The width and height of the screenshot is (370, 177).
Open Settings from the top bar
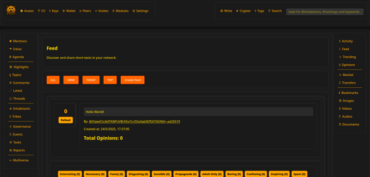pos(141,11)
